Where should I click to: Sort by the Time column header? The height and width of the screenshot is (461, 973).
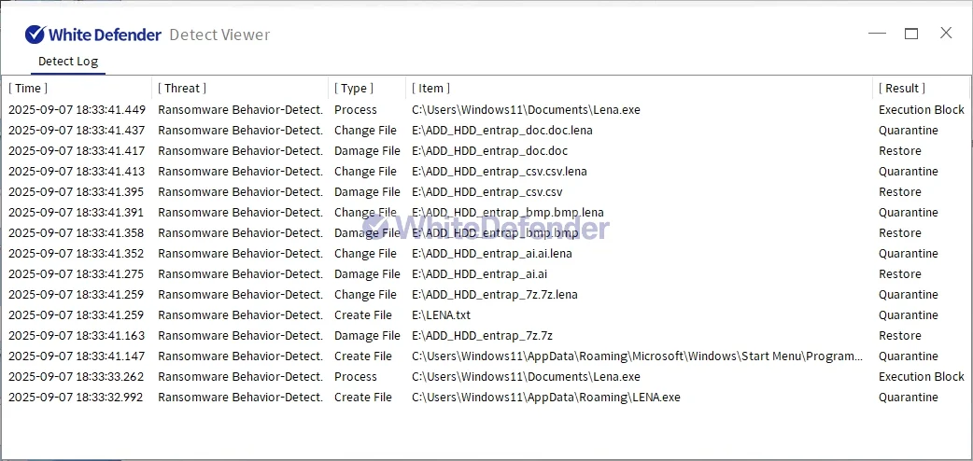(28, 88)
